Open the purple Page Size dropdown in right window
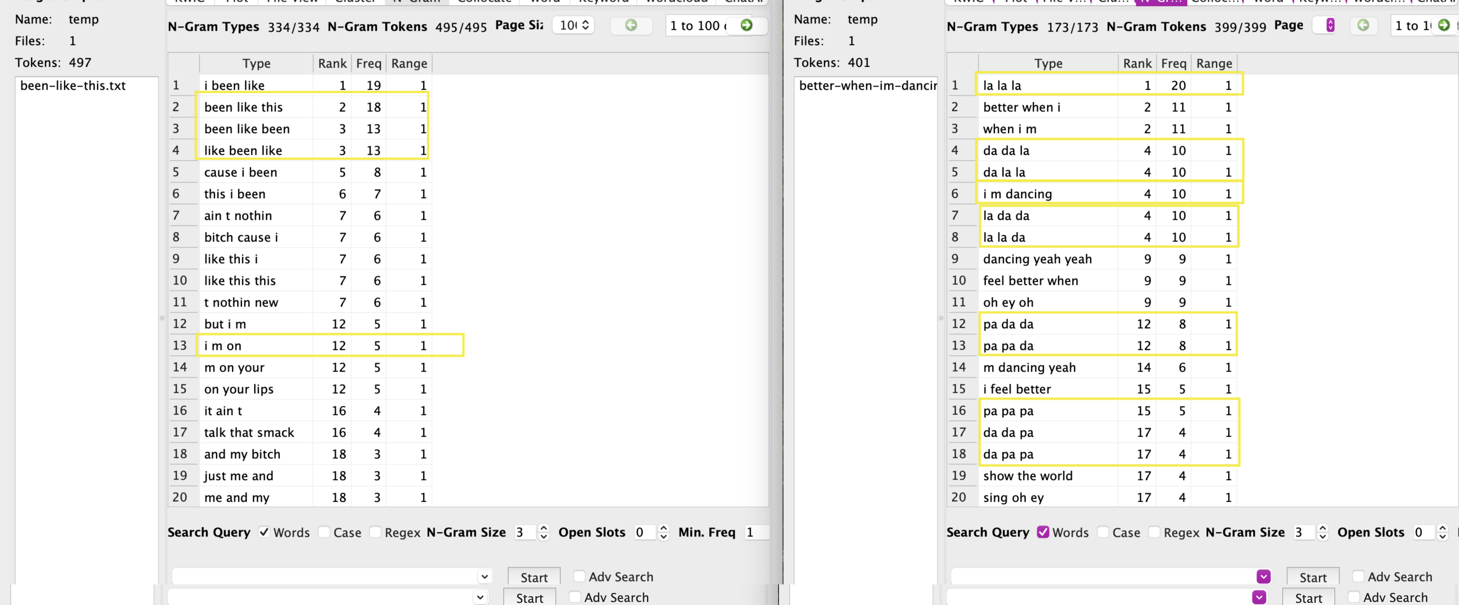This screenshot has height=605, width=1459. pyautogui.click(x=1330, y=25)
